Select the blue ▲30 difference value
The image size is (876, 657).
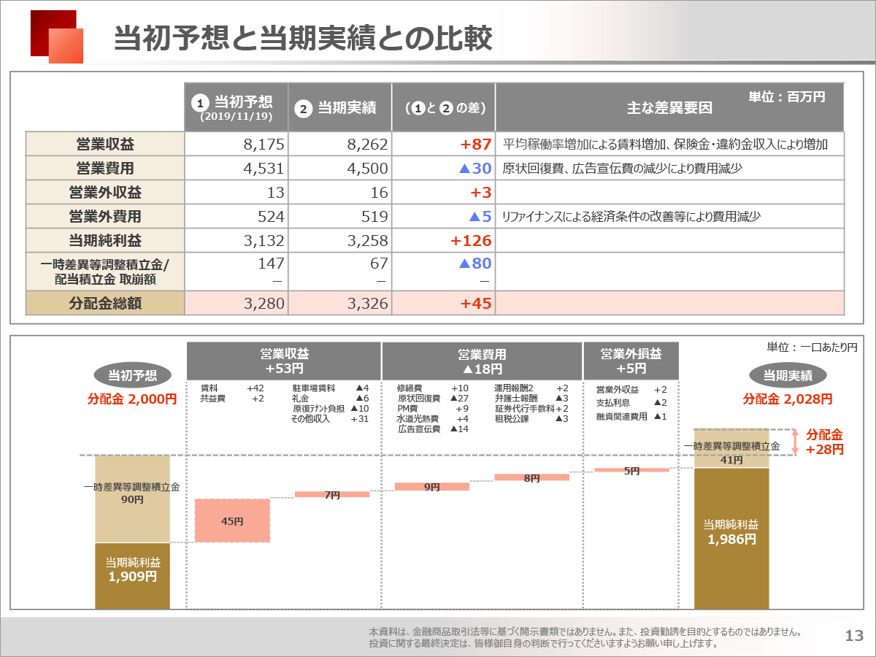[475, 169]
